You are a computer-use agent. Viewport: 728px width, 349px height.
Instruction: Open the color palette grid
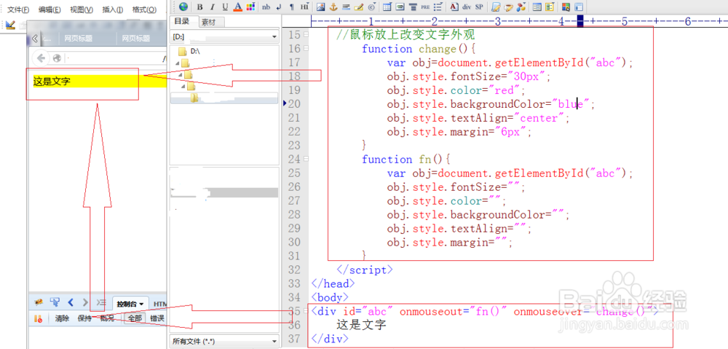coord(250,7)
